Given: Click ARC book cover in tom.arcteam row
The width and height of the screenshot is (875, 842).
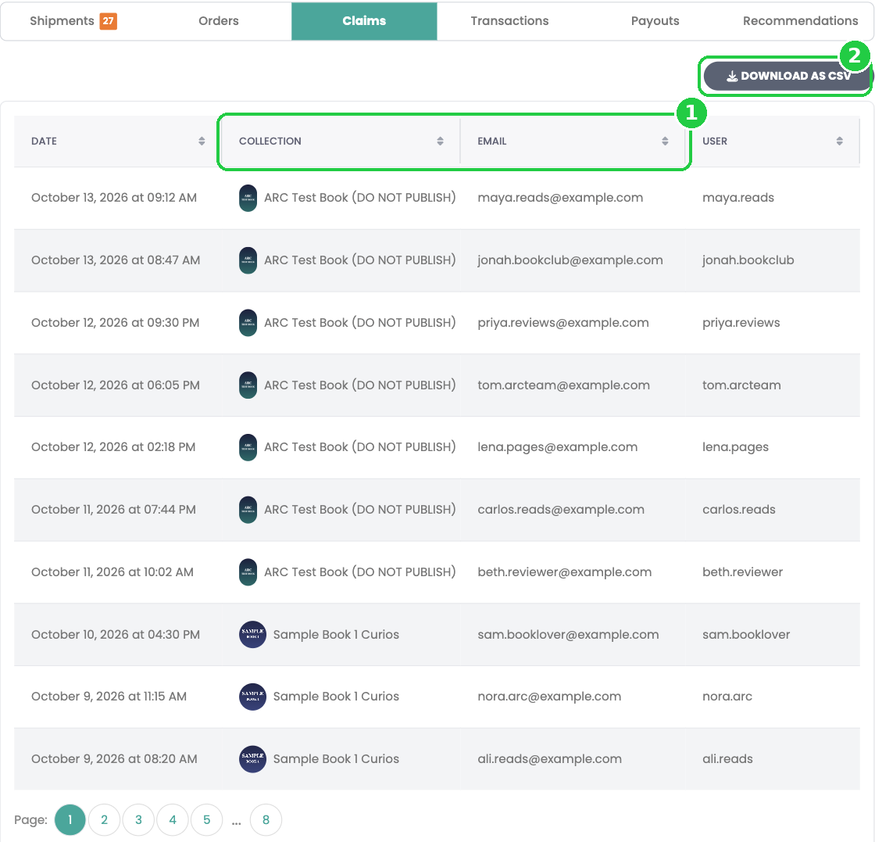Looking at the screenshot, I should (248, 385).
